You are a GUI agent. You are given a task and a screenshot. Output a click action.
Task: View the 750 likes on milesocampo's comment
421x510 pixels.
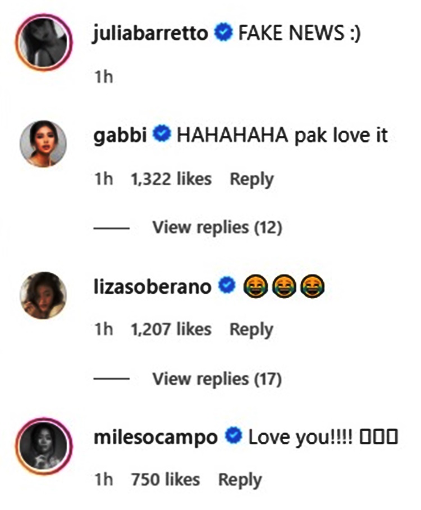(x=166, y=480)
